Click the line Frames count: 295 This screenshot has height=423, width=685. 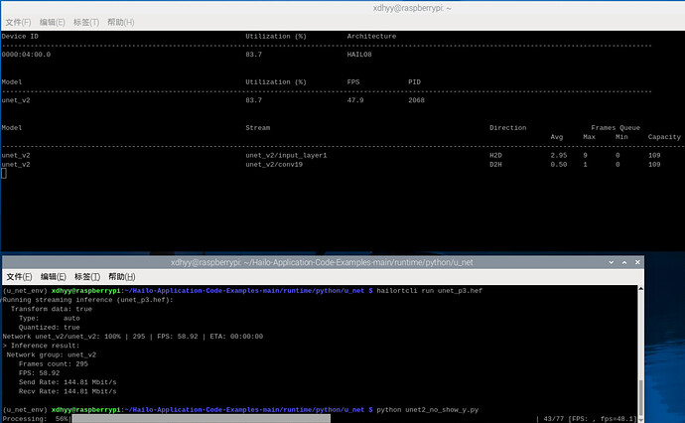tap(54, 364)
